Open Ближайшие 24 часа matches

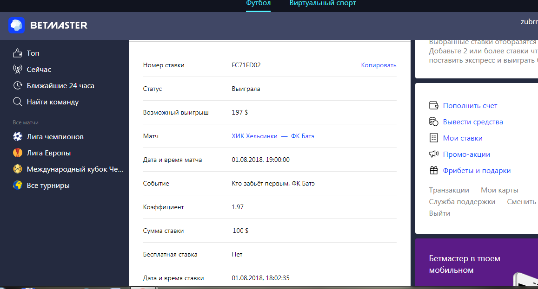tap(60, 86)
